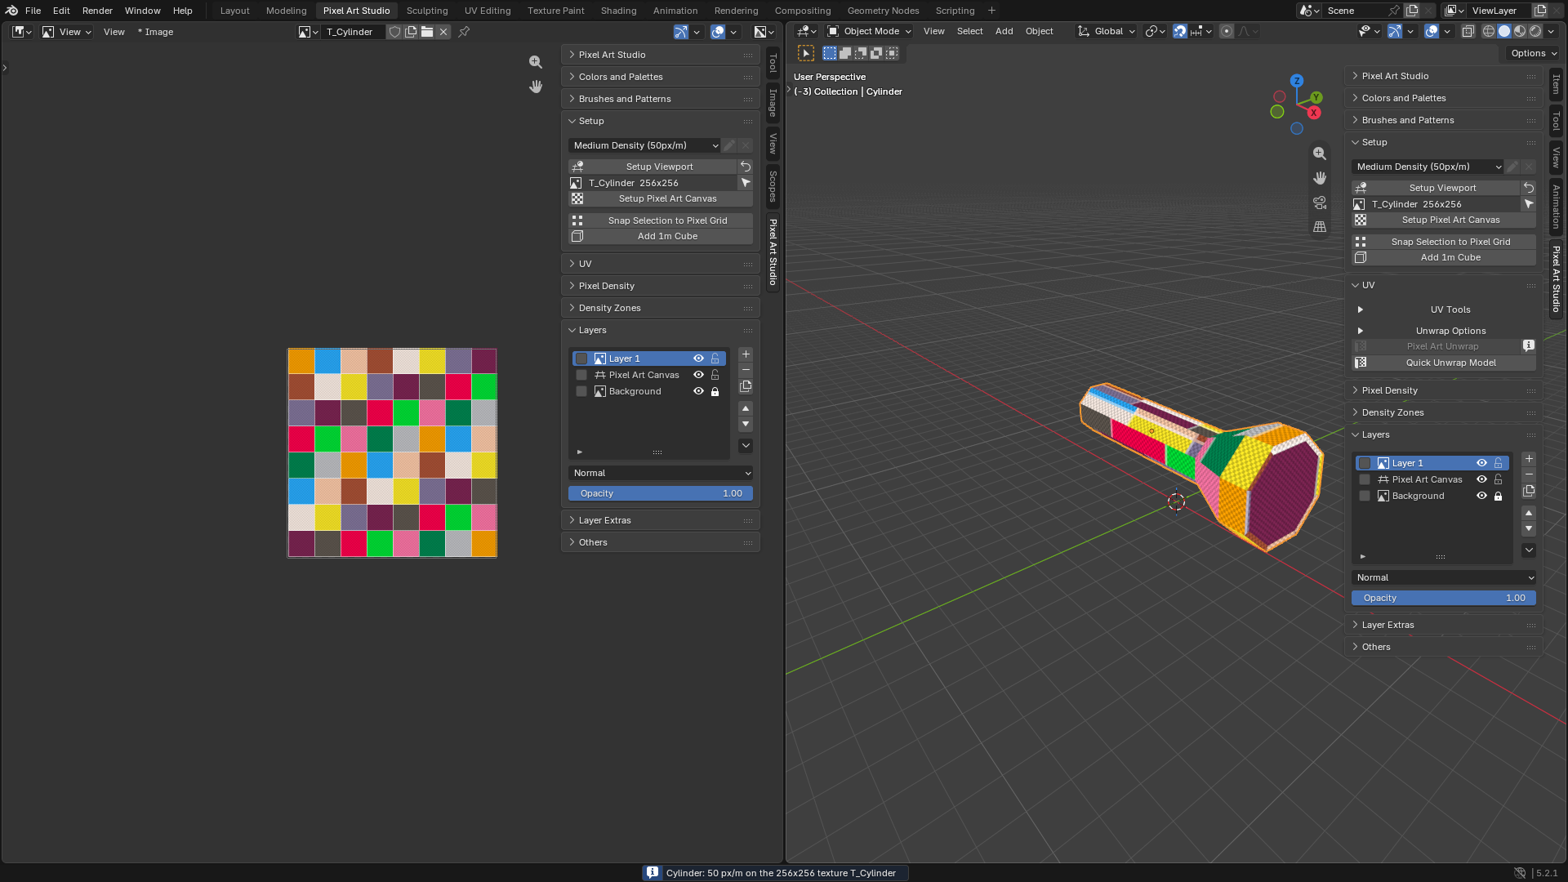Move layer up arrow in left Layers panel
Image resolution: width=1568 pixels, height=882 pixels.
[746, 408]
